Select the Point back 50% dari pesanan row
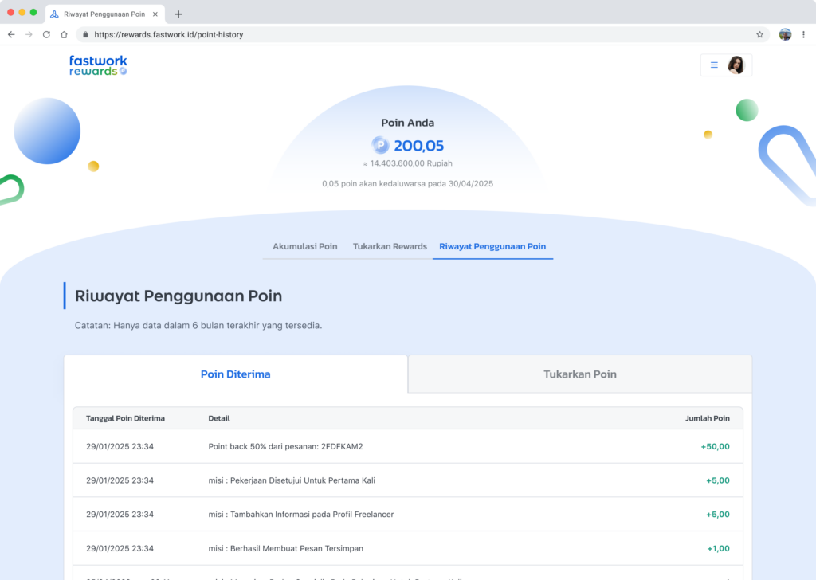816x580 pixels. [408, 446]
